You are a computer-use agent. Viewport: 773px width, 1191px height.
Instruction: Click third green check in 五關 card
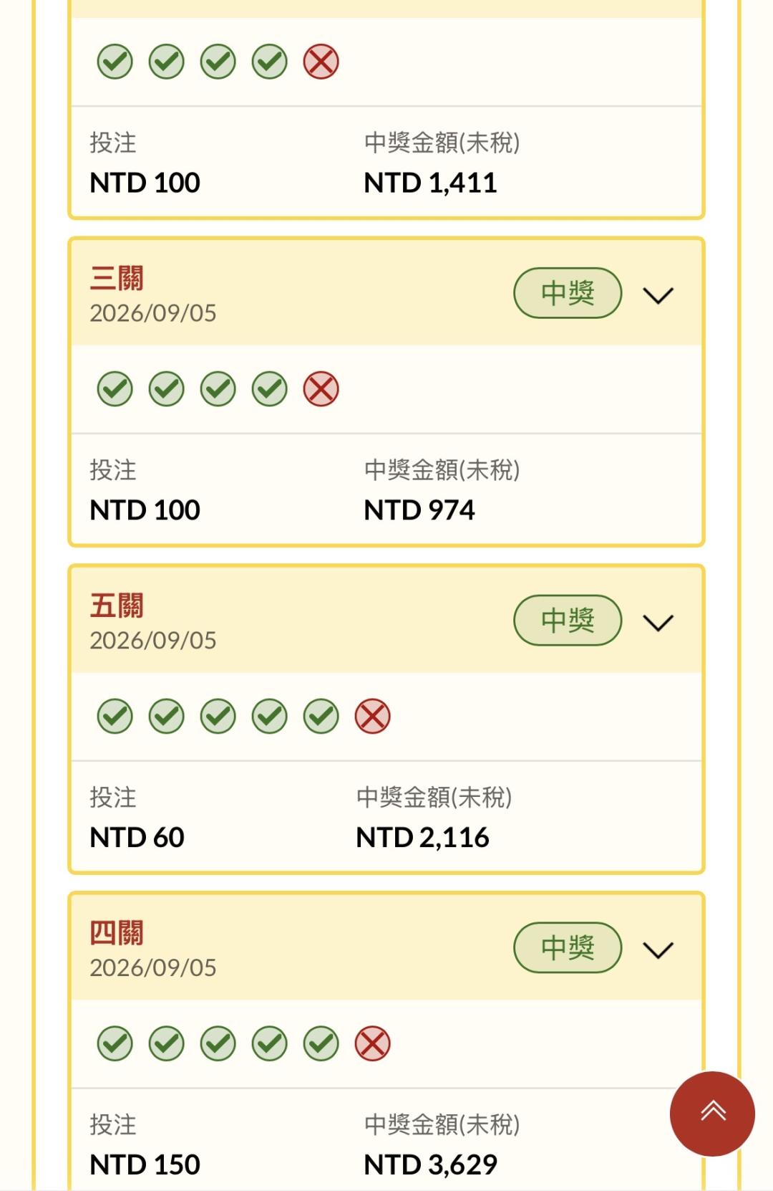[218, 717]
